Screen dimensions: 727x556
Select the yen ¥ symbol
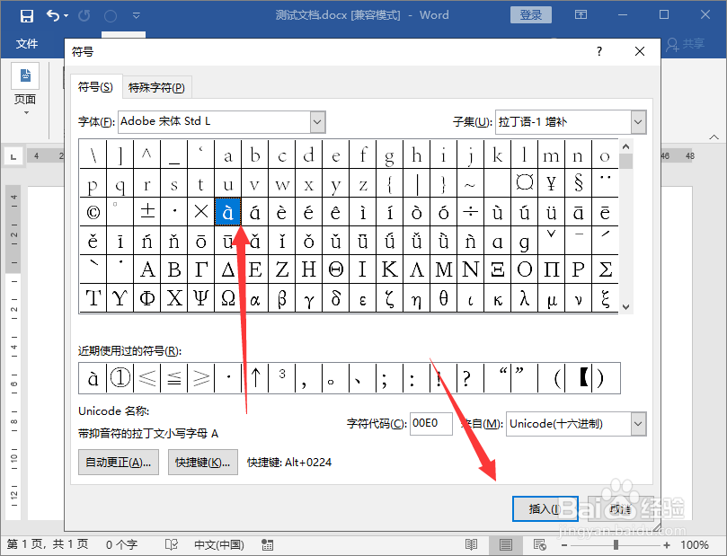(x=551, y=183)
